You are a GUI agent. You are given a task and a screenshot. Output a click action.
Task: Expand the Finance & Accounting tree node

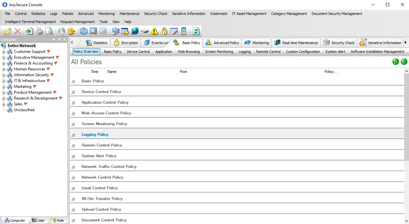[4, 63]
